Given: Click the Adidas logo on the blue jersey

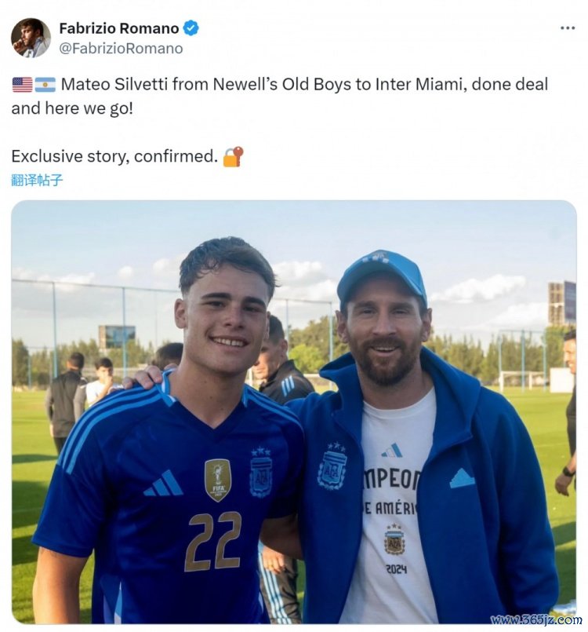Looking at the screenshot, I should click(163, 484).
